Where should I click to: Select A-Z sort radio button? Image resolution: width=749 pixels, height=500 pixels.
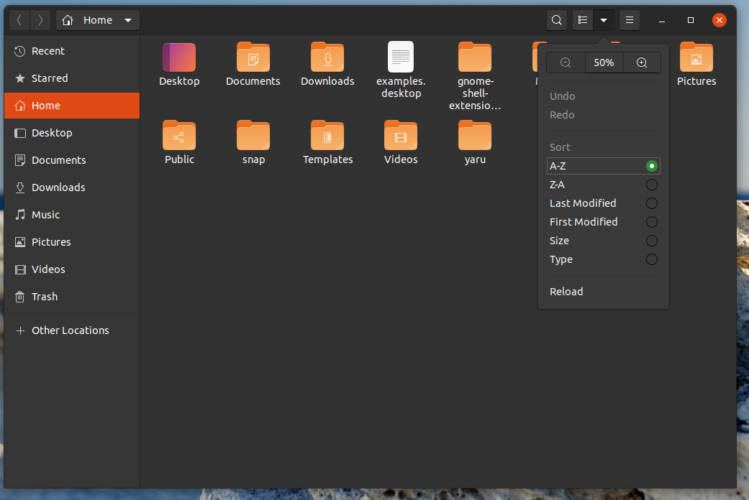pyautogui.click(x=652, y=166)
